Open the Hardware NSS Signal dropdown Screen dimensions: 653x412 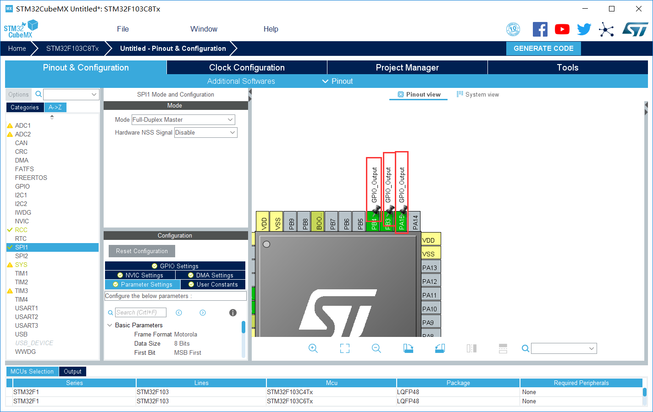(x=205, y=132)
